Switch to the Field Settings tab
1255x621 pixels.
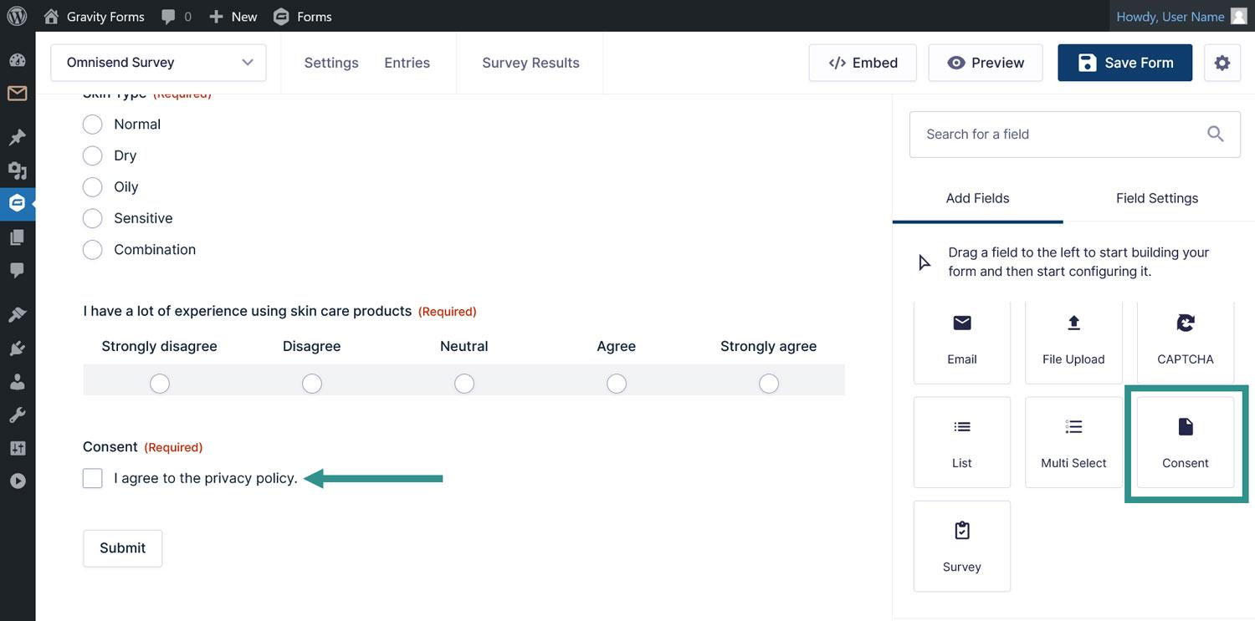coord(1157,198)
